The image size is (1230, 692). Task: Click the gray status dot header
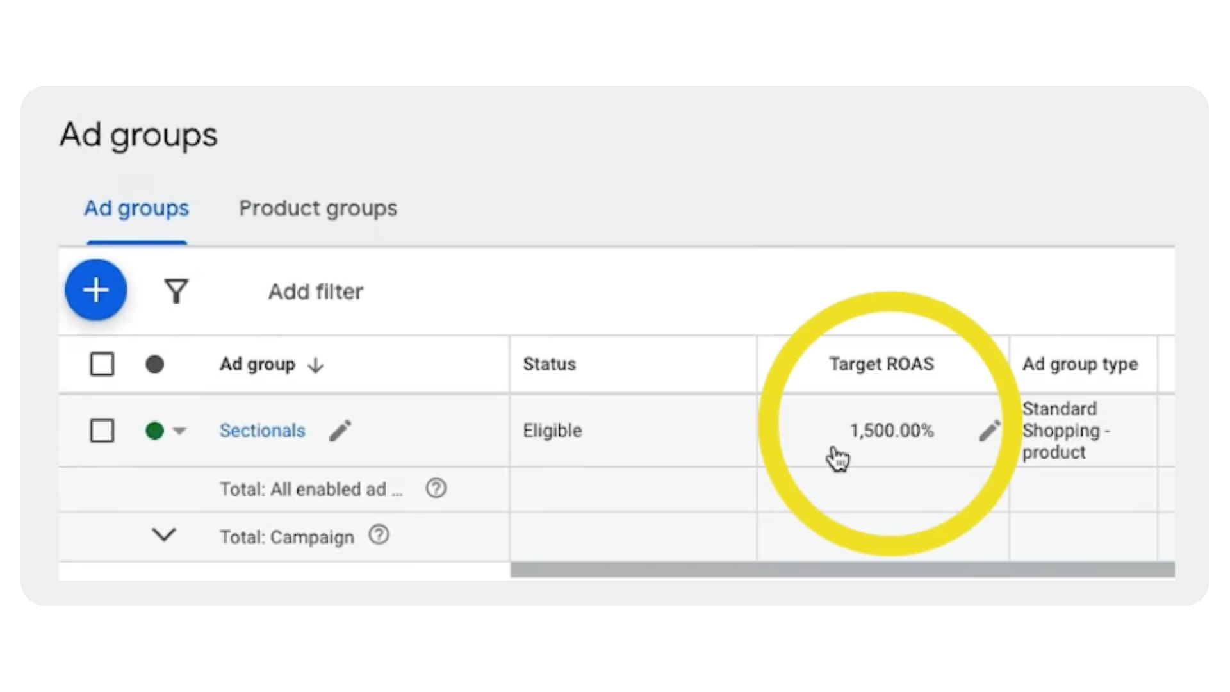154,365
